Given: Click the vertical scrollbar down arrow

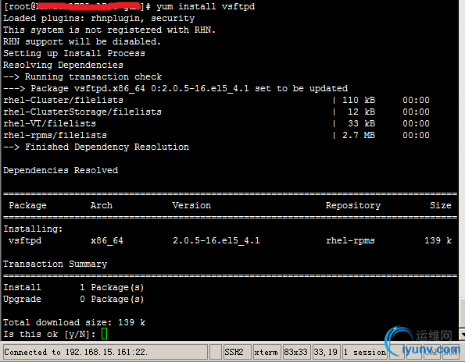Looking at the screenshot, I should click(462, 335).
